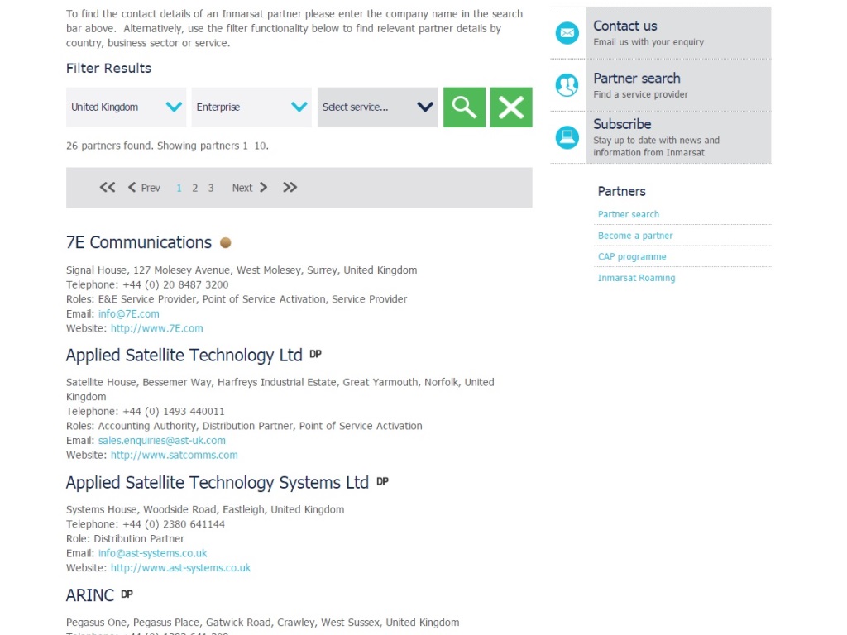Click the Partner search people icon
This screenshot has height=635, width=847.
(567, 85)
